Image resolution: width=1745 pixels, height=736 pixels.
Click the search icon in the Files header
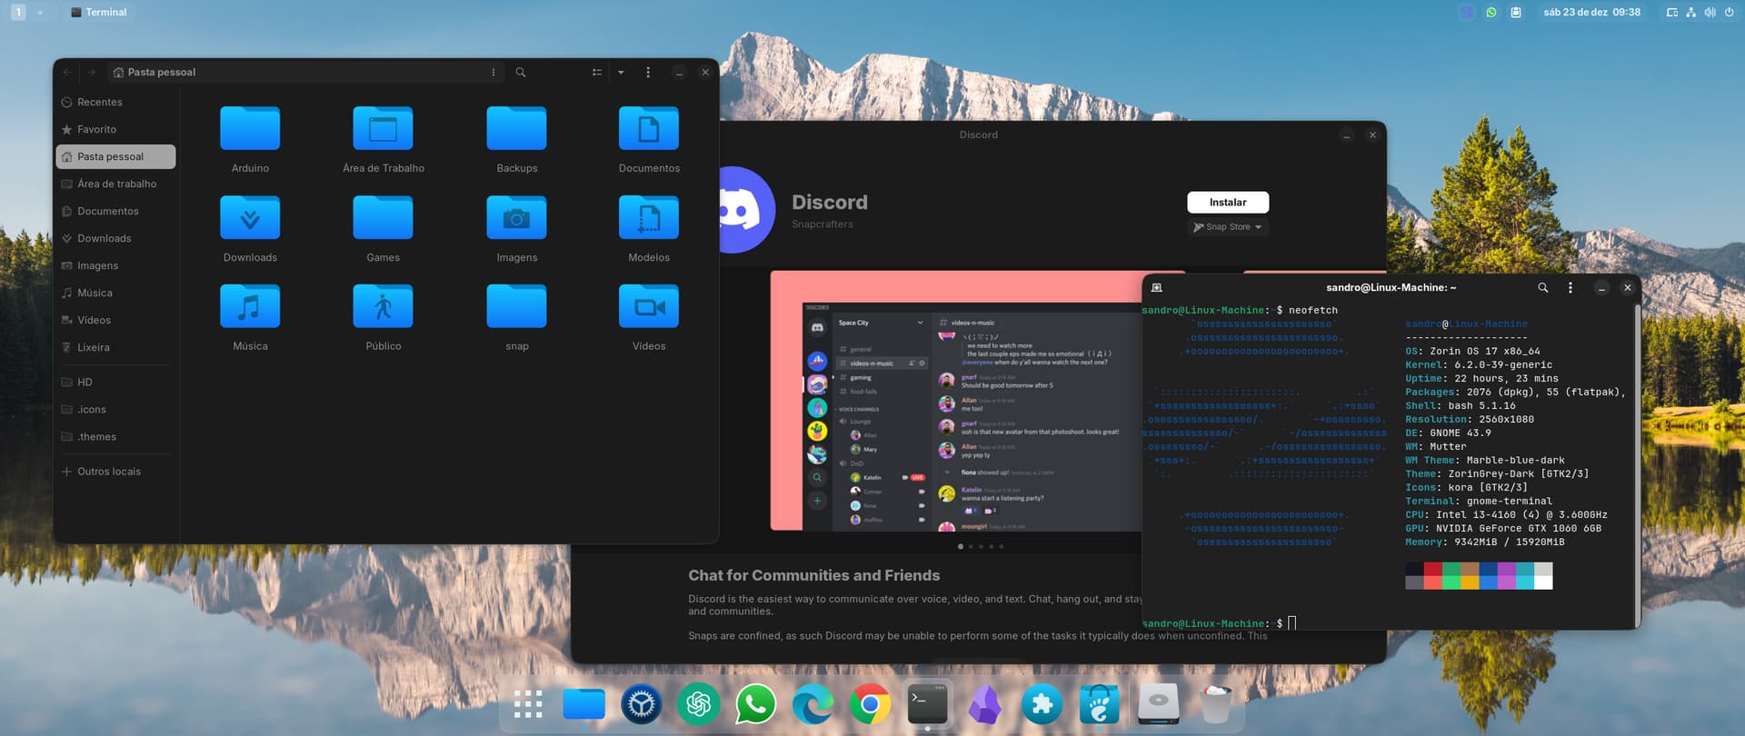tap(521, 72)
